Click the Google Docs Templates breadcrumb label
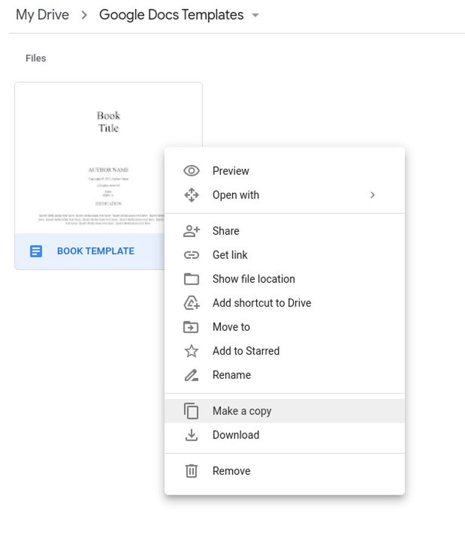465x534 pixels. point(171,15)
